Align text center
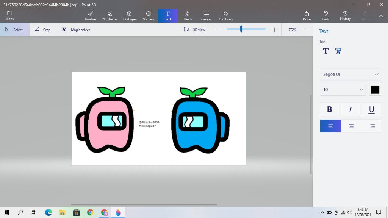Image resolution: width=388 pixels, height=218 pixels. (x=351, y=126)
